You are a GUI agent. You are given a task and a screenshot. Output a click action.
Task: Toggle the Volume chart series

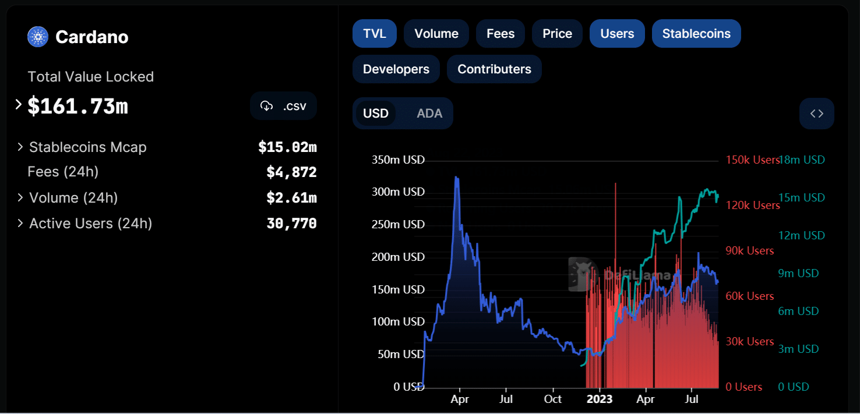(x=436, y=33)
